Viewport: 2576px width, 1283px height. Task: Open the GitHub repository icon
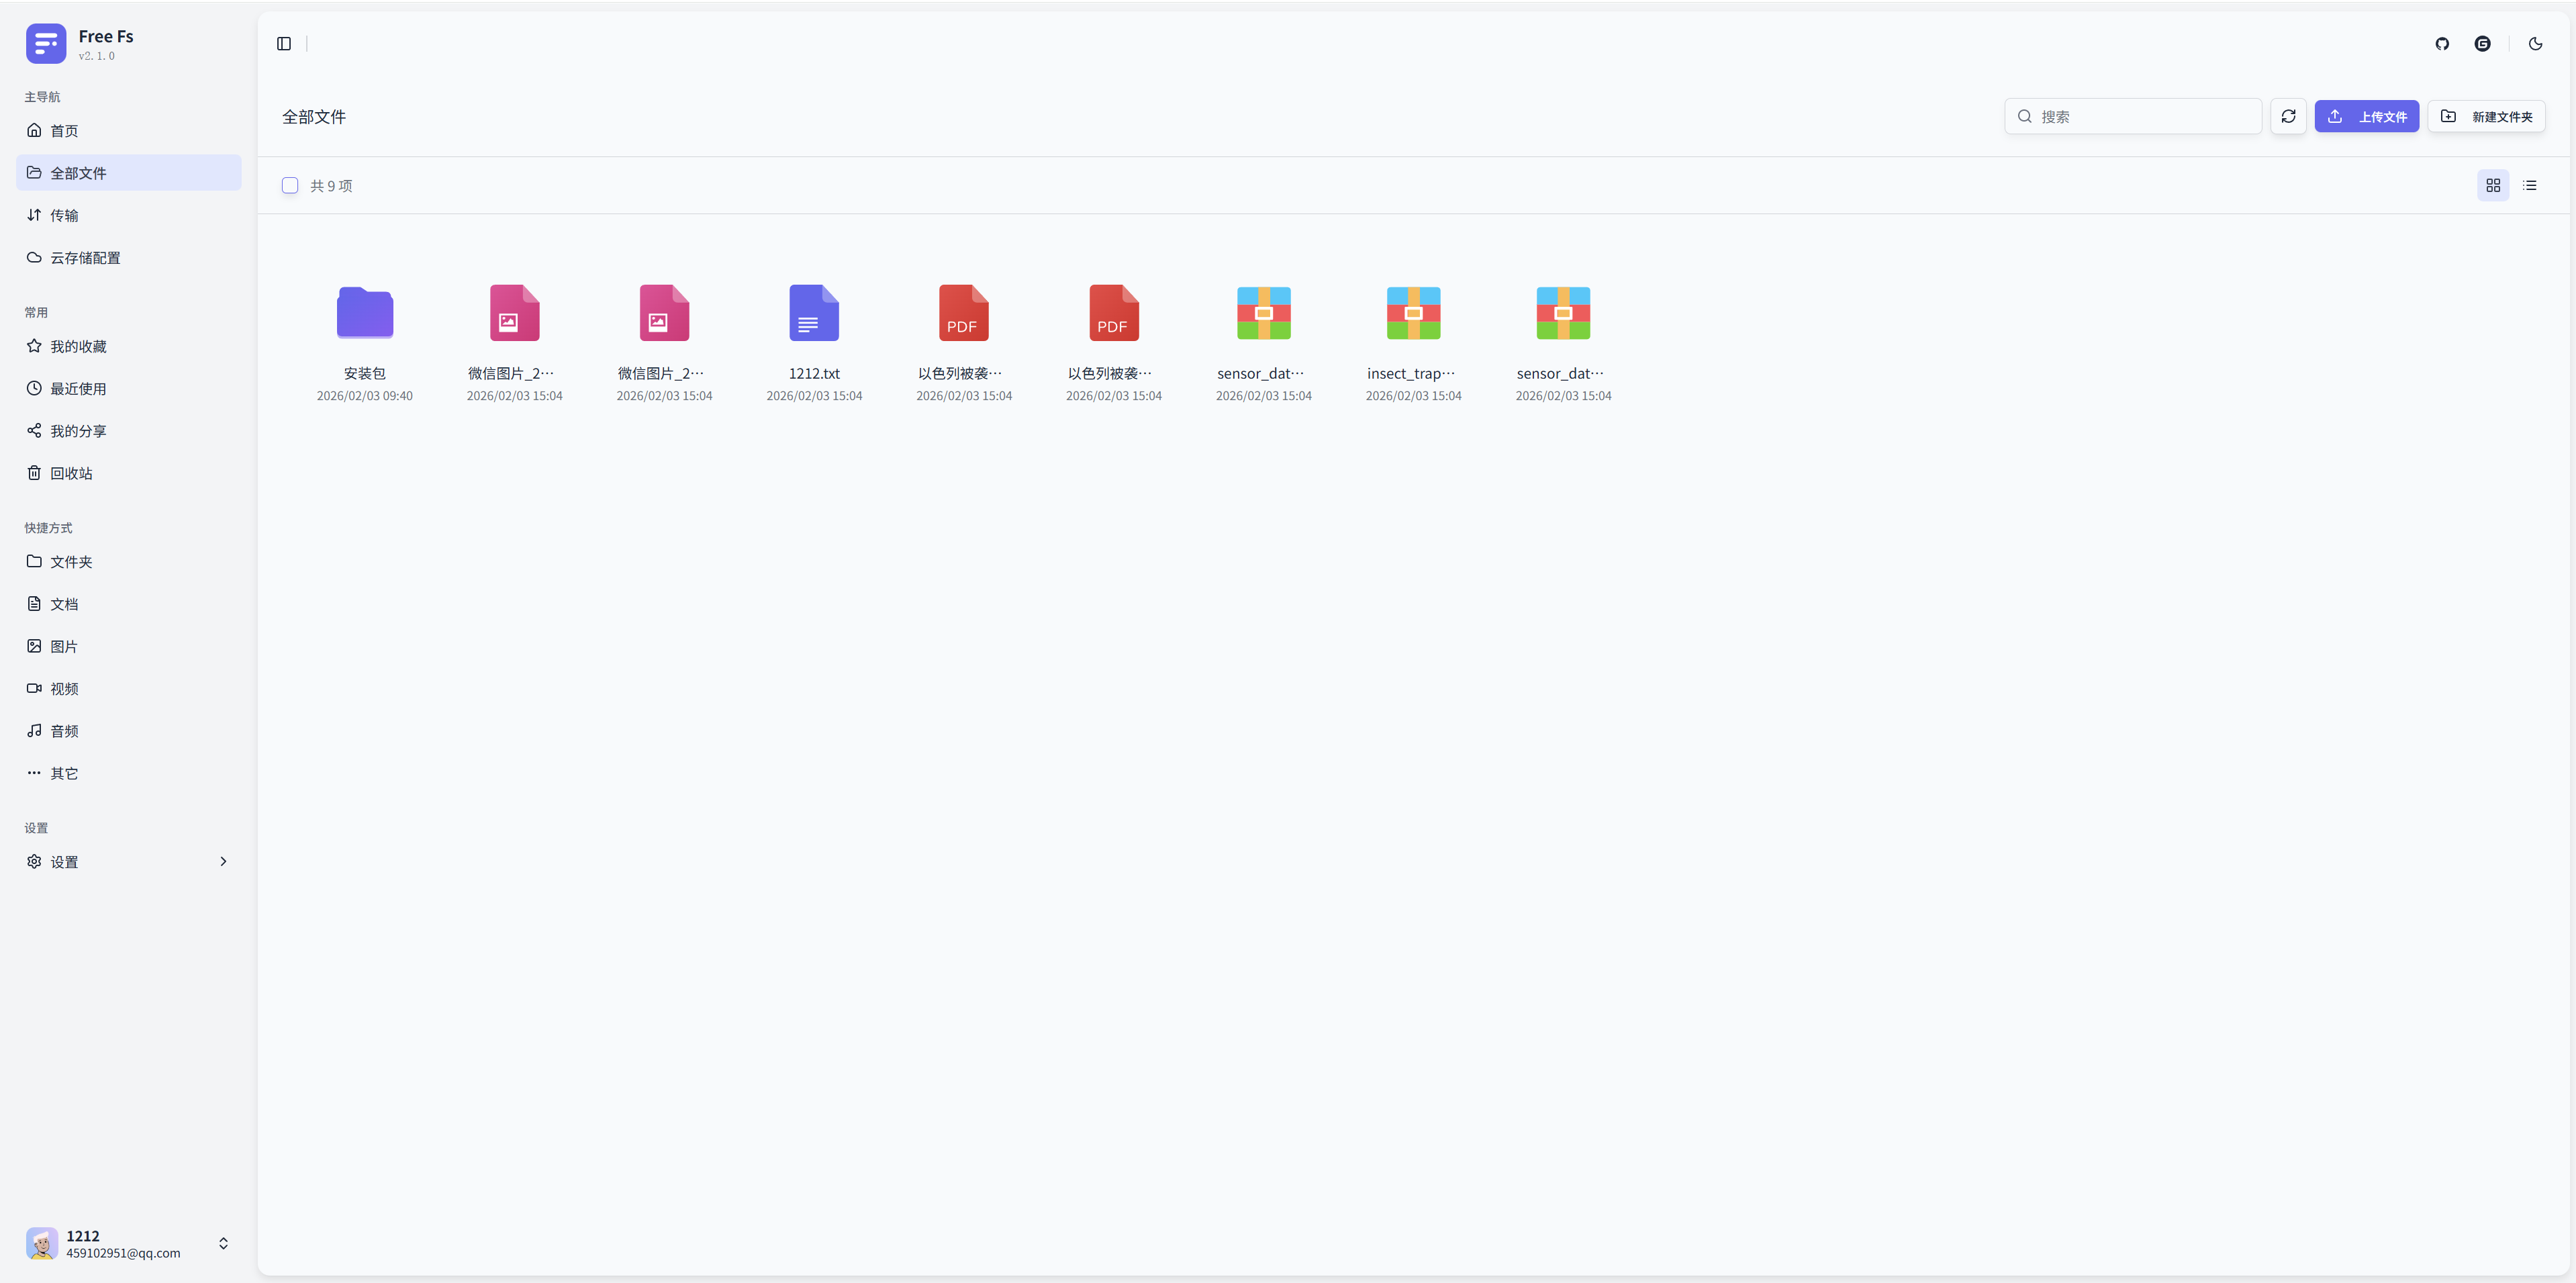pos(2442,44)
